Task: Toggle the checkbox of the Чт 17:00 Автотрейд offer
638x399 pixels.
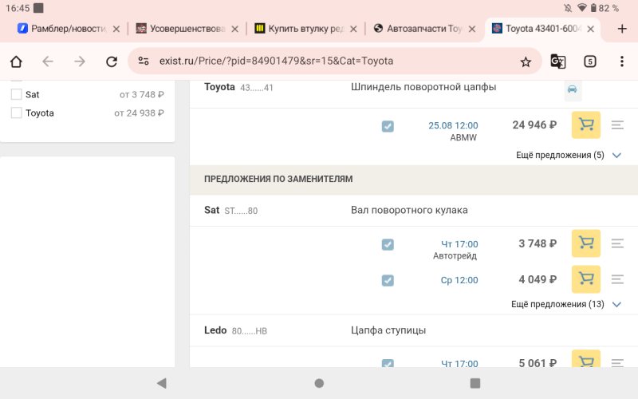Action: click(x=388, y=245)
